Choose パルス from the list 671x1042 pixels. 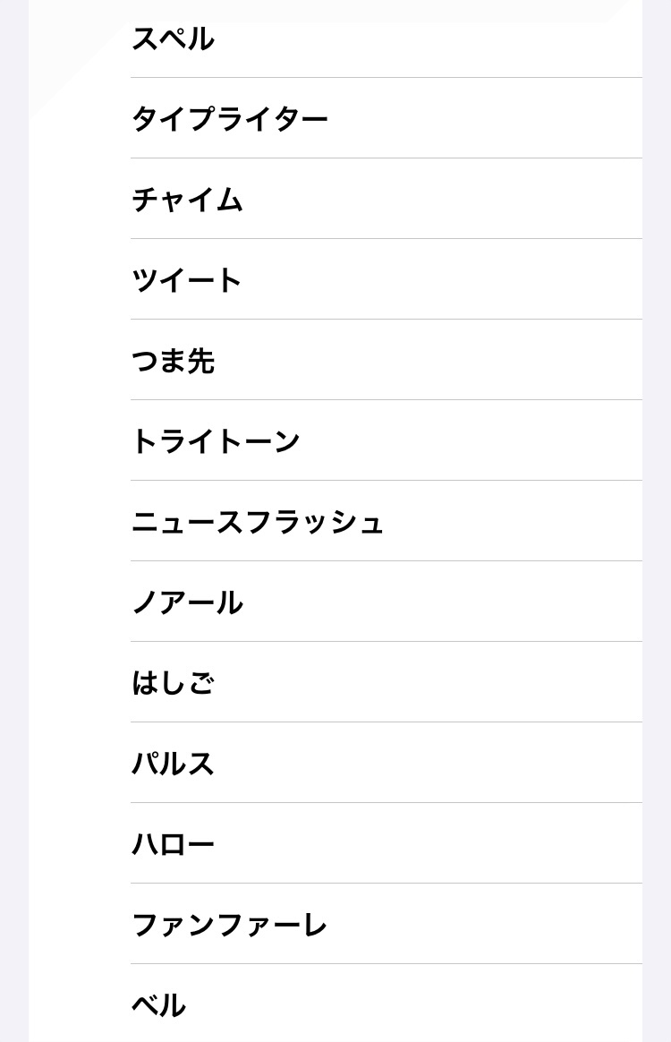173,764
